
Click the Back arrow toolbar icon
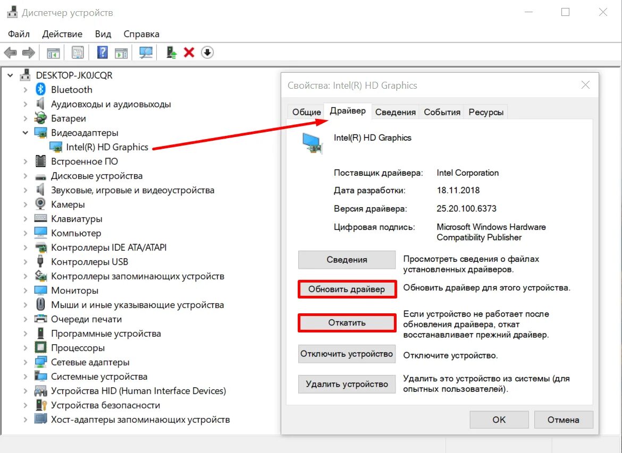click(x=10, y=53)
